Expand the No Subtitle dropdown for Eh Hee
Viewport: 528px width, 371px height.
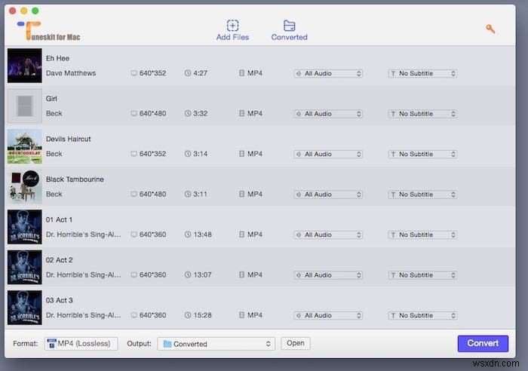(x=422, y=73)
